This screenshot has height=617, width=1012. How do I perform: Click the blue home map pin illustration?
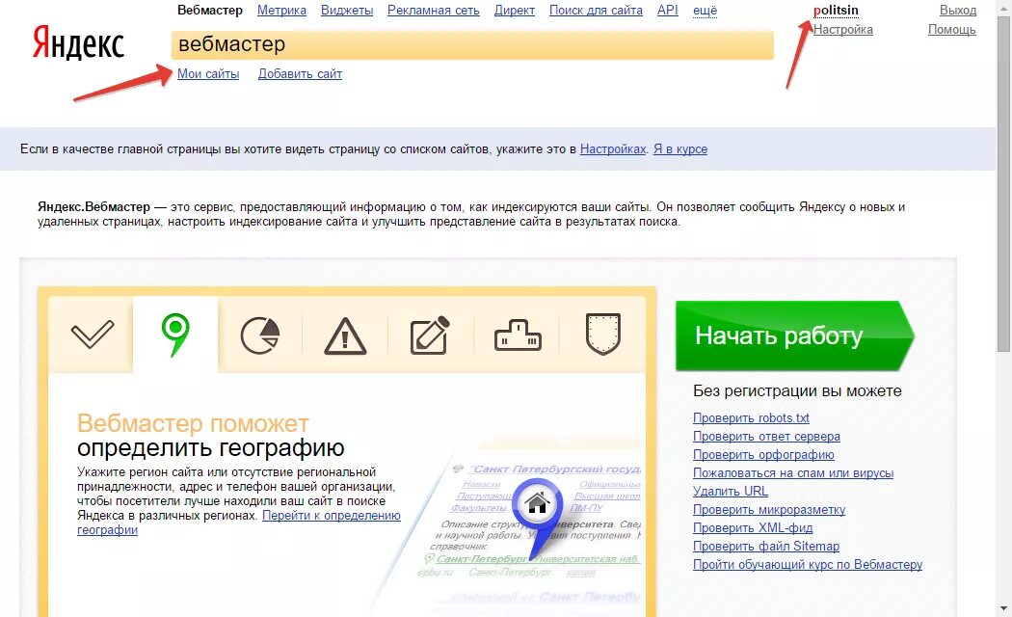coord(537,517)
